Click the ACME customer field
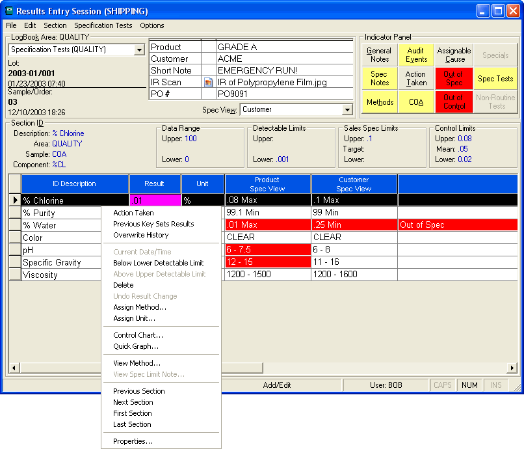524x449 pixels. (285, 59)
